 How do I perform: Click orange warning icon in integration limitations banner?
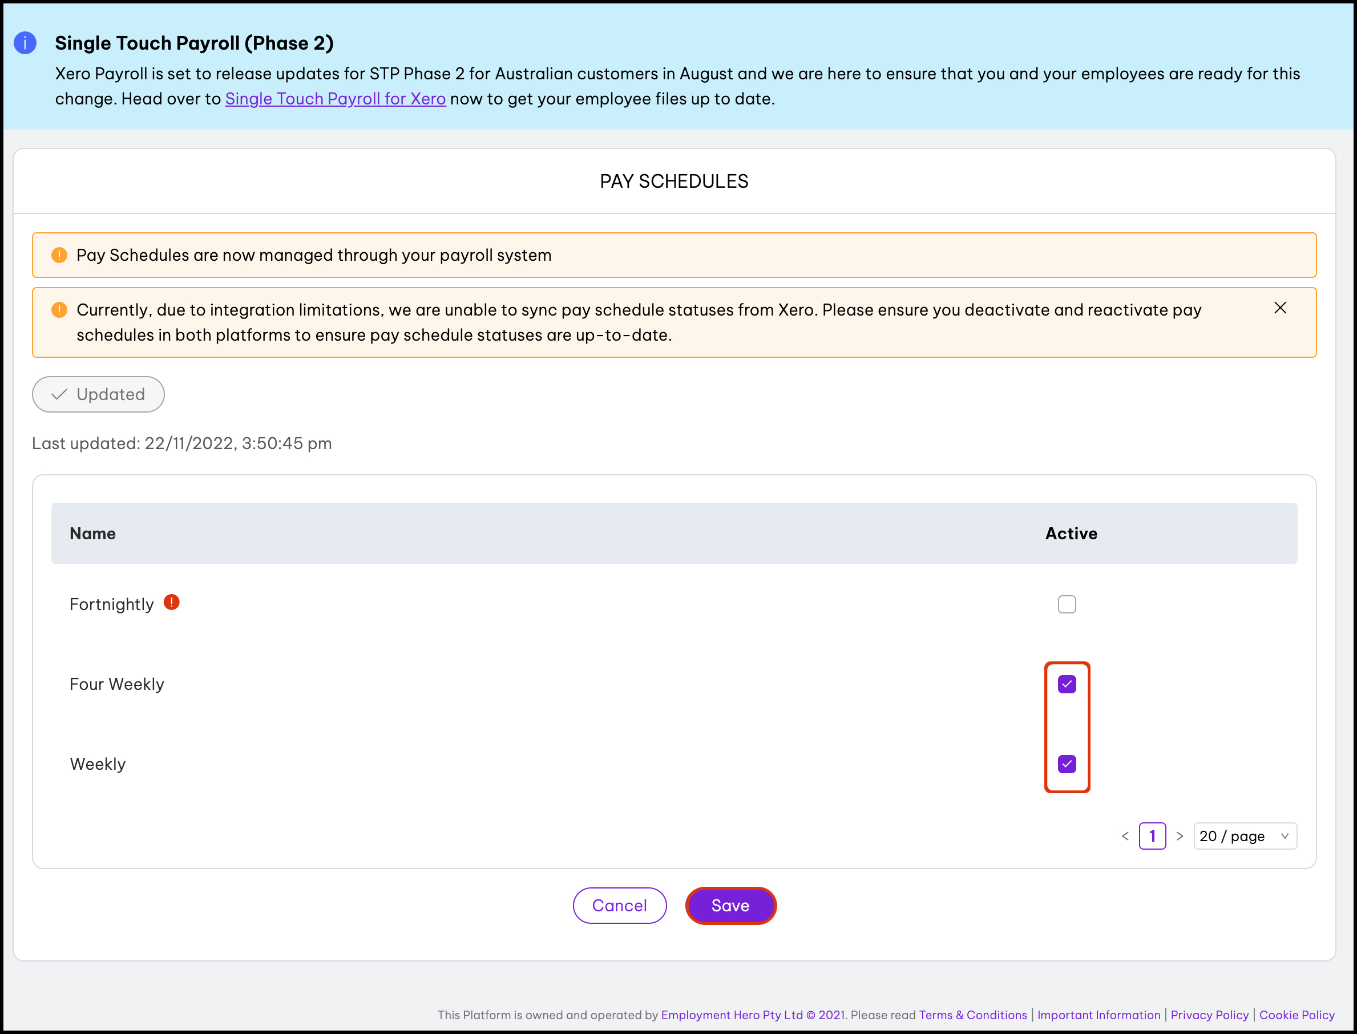point(59,310)
